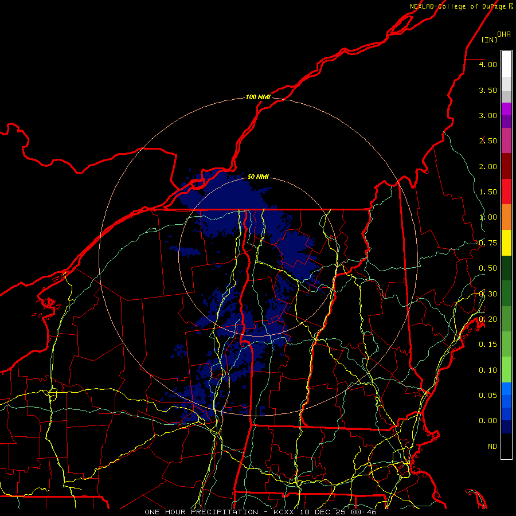Click the 0.10 legend value
Screen dimensions: 516x516
[x=488, y=370]
